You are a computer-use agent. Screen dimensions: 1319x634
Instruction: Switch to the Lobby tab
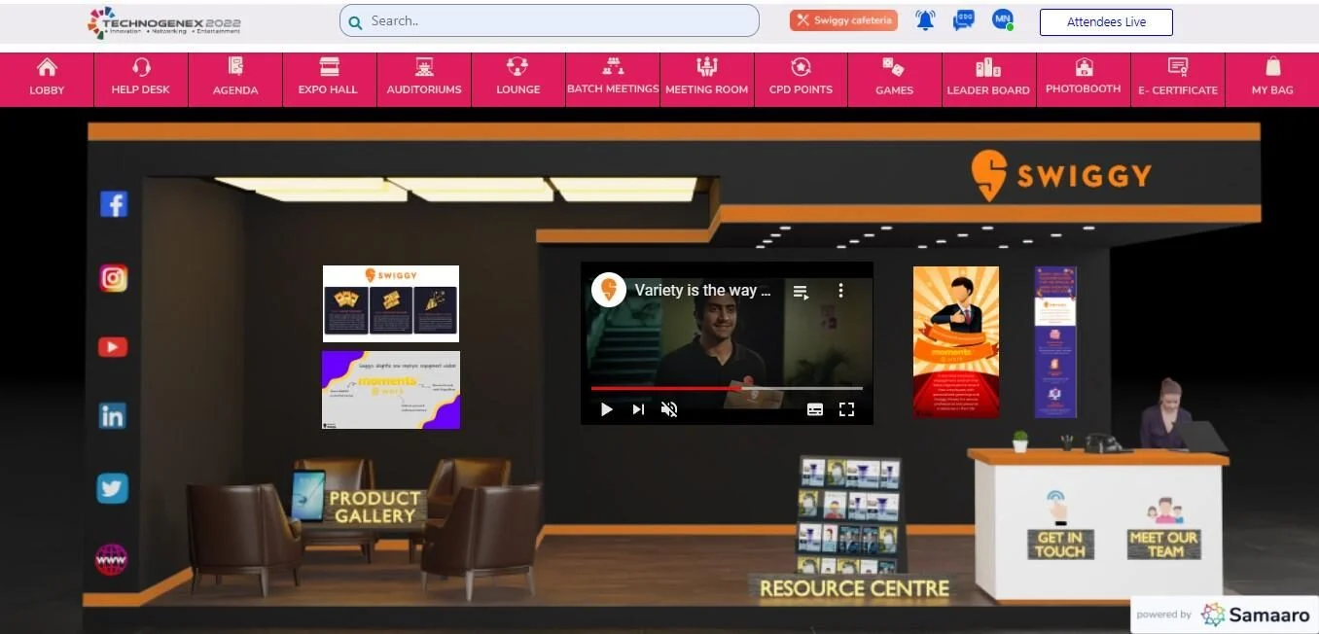[47, 78]
